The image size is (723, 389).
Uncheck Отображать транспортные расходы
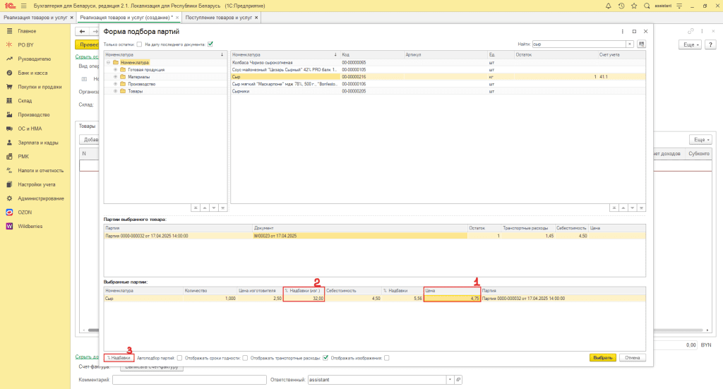point(325,358)
